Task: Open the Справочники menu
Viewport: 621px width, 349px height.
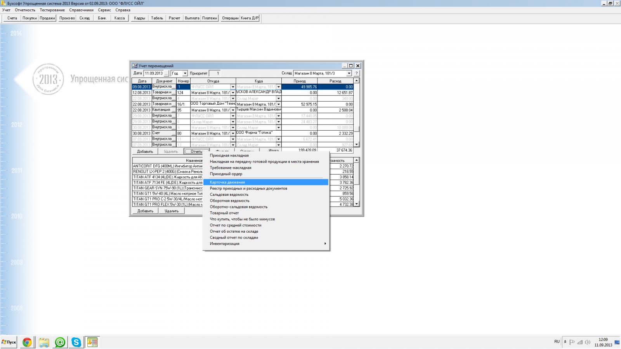Action: (81, 10)
